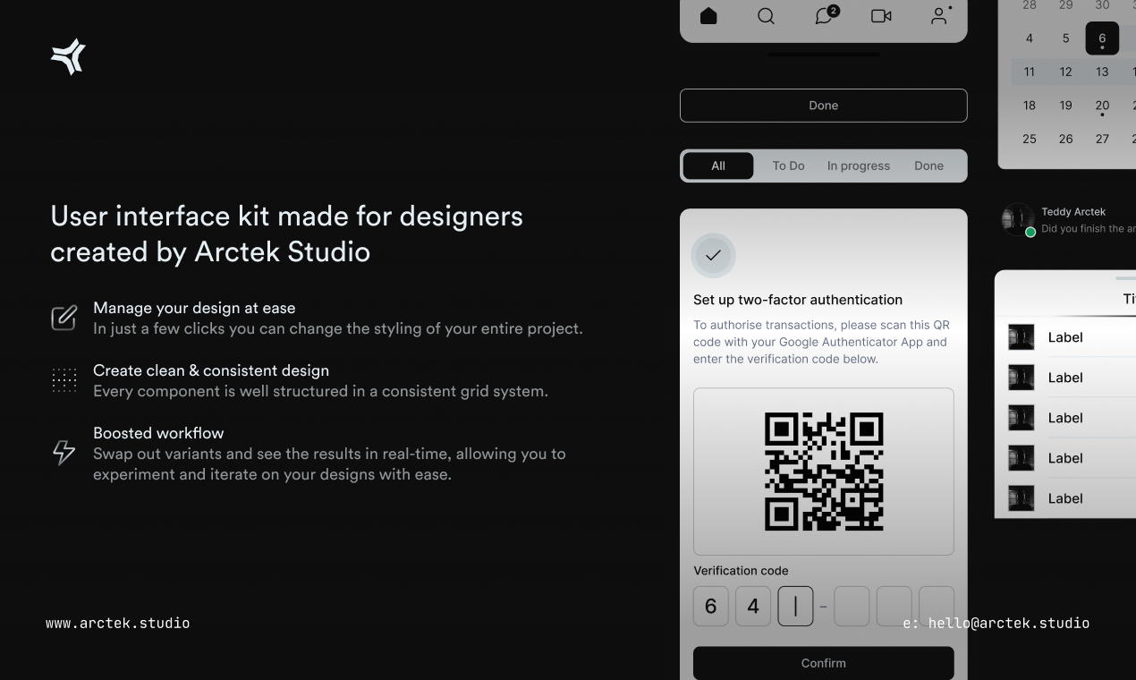Select calendar date 6
Viewport: 1136px width, 680px height.
pyautogui.click(x=1102, y=38)
